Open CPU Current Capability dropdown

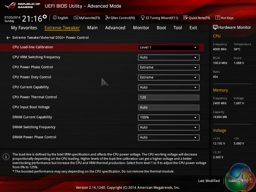click(169, 87)
